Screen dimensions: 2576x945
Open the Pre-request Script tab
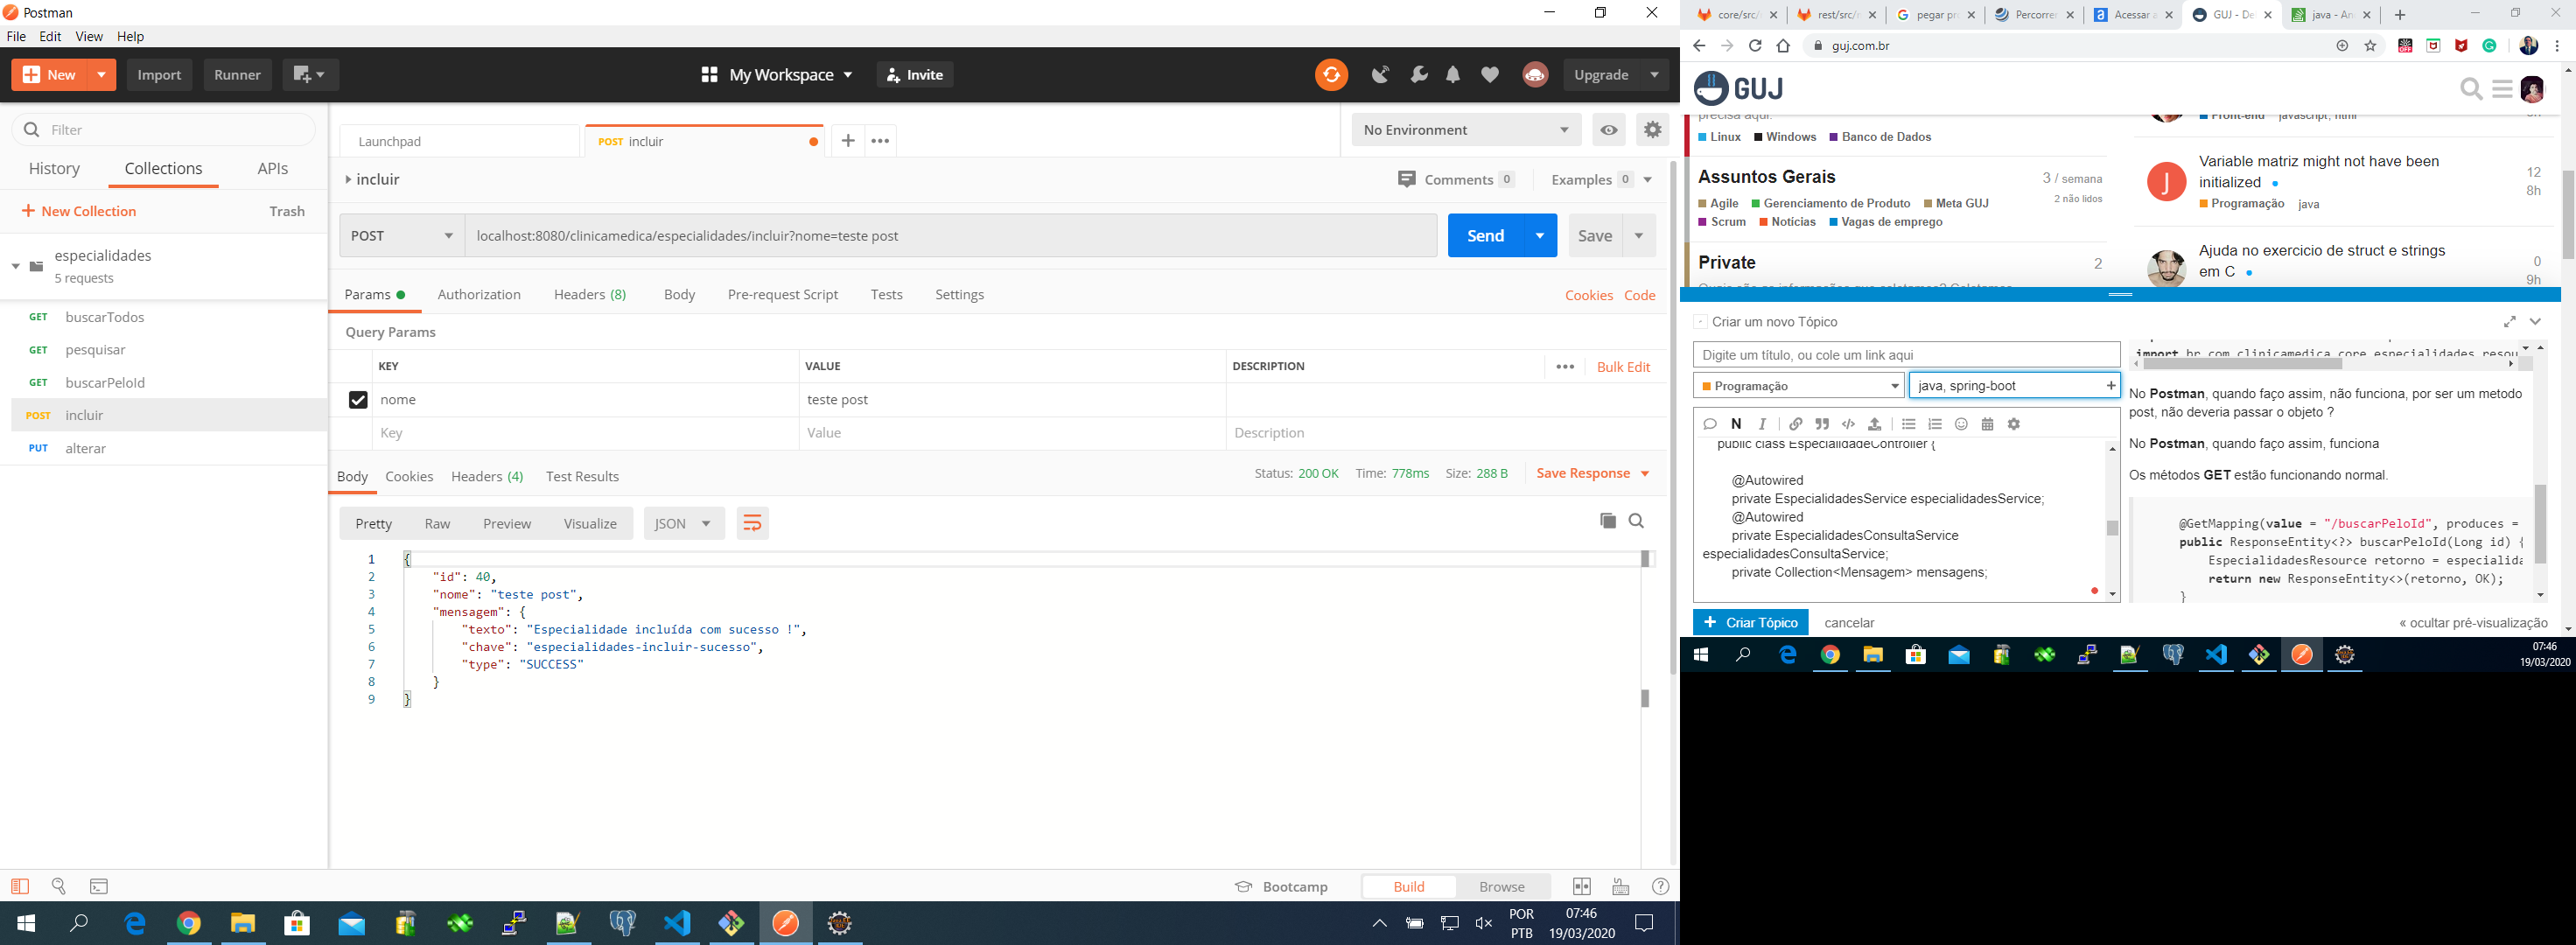pyautogui.click(x=783, y=295)
